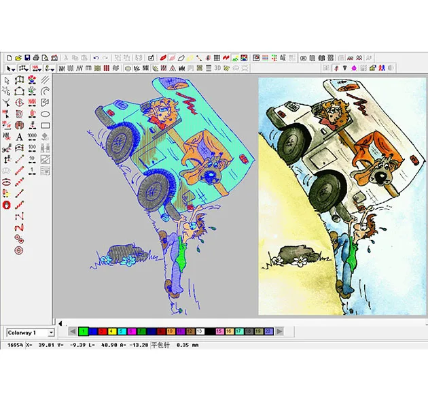Click the blue Undo arrow
Image resolution: width=428 pixels, height=402 pixels.
tap(96, 58)
